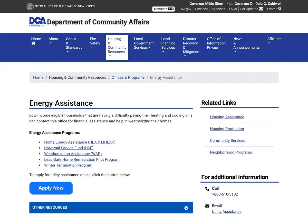The width and height of the screenshot is (308, 216).
Task: Open the NJ.gov link
Action: tap(186, 9)
